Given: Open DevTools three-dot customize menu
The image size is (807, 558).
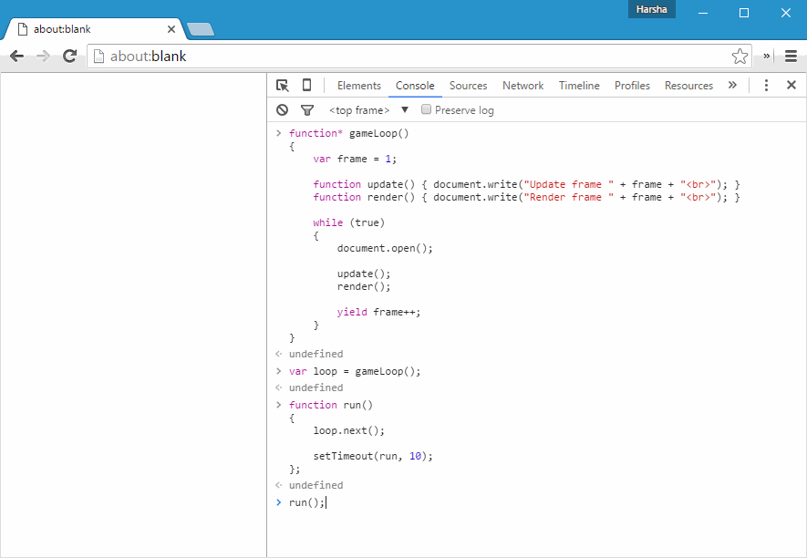Looking at the screenshot, I should point(766,85).
